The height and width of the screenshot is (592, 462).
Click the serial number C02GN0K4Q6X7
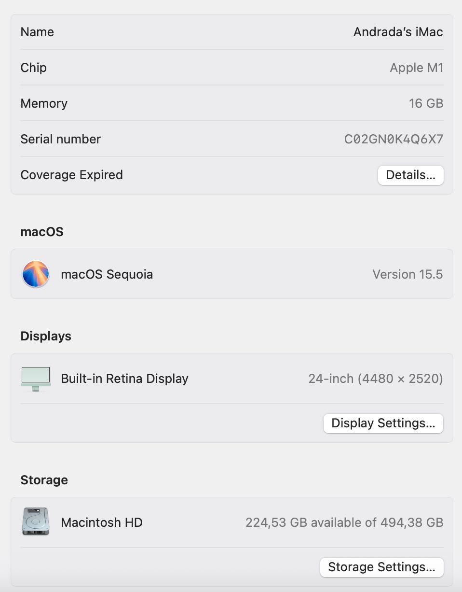point(394,139)
